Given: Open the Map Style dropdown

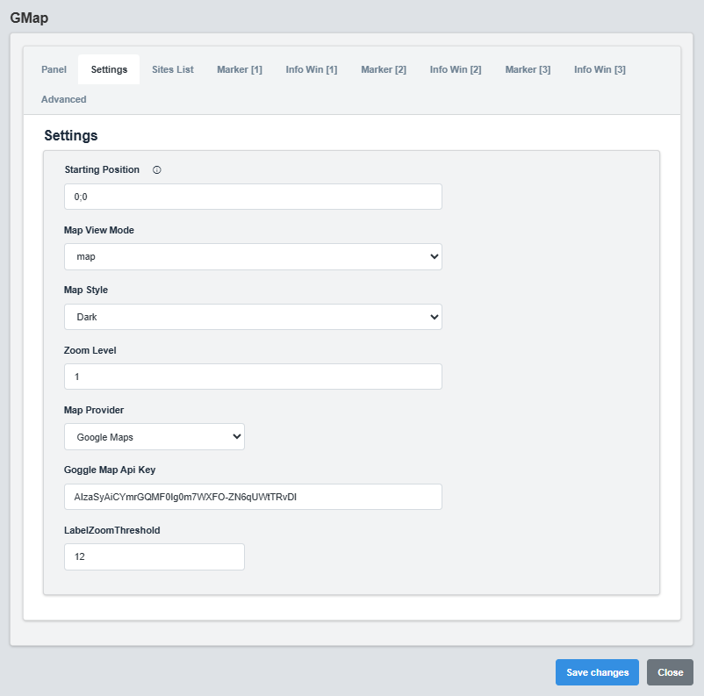Looking at the screenshot, I should click(253, 317).
